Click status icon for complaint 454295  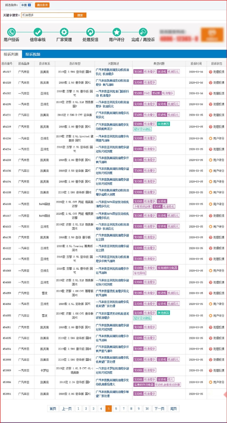(210, 104)
